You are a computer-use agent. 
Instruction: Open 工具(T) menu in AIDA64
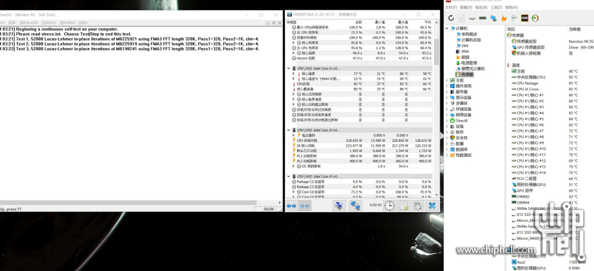pyautogui.click(x=496, y=8)
